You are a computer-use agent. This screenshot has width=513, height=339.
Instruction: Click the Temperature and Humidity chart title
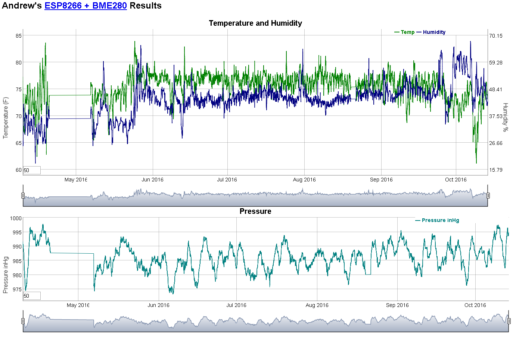[x=255, y=23]
